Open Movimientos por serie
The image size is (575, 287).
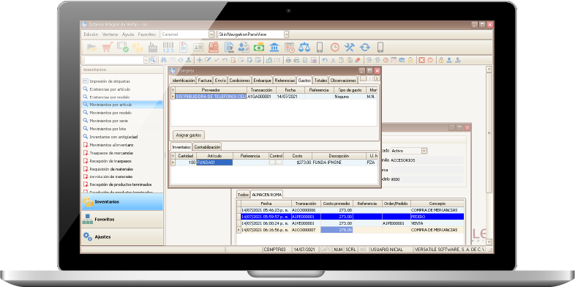click(x=108, y=121)
